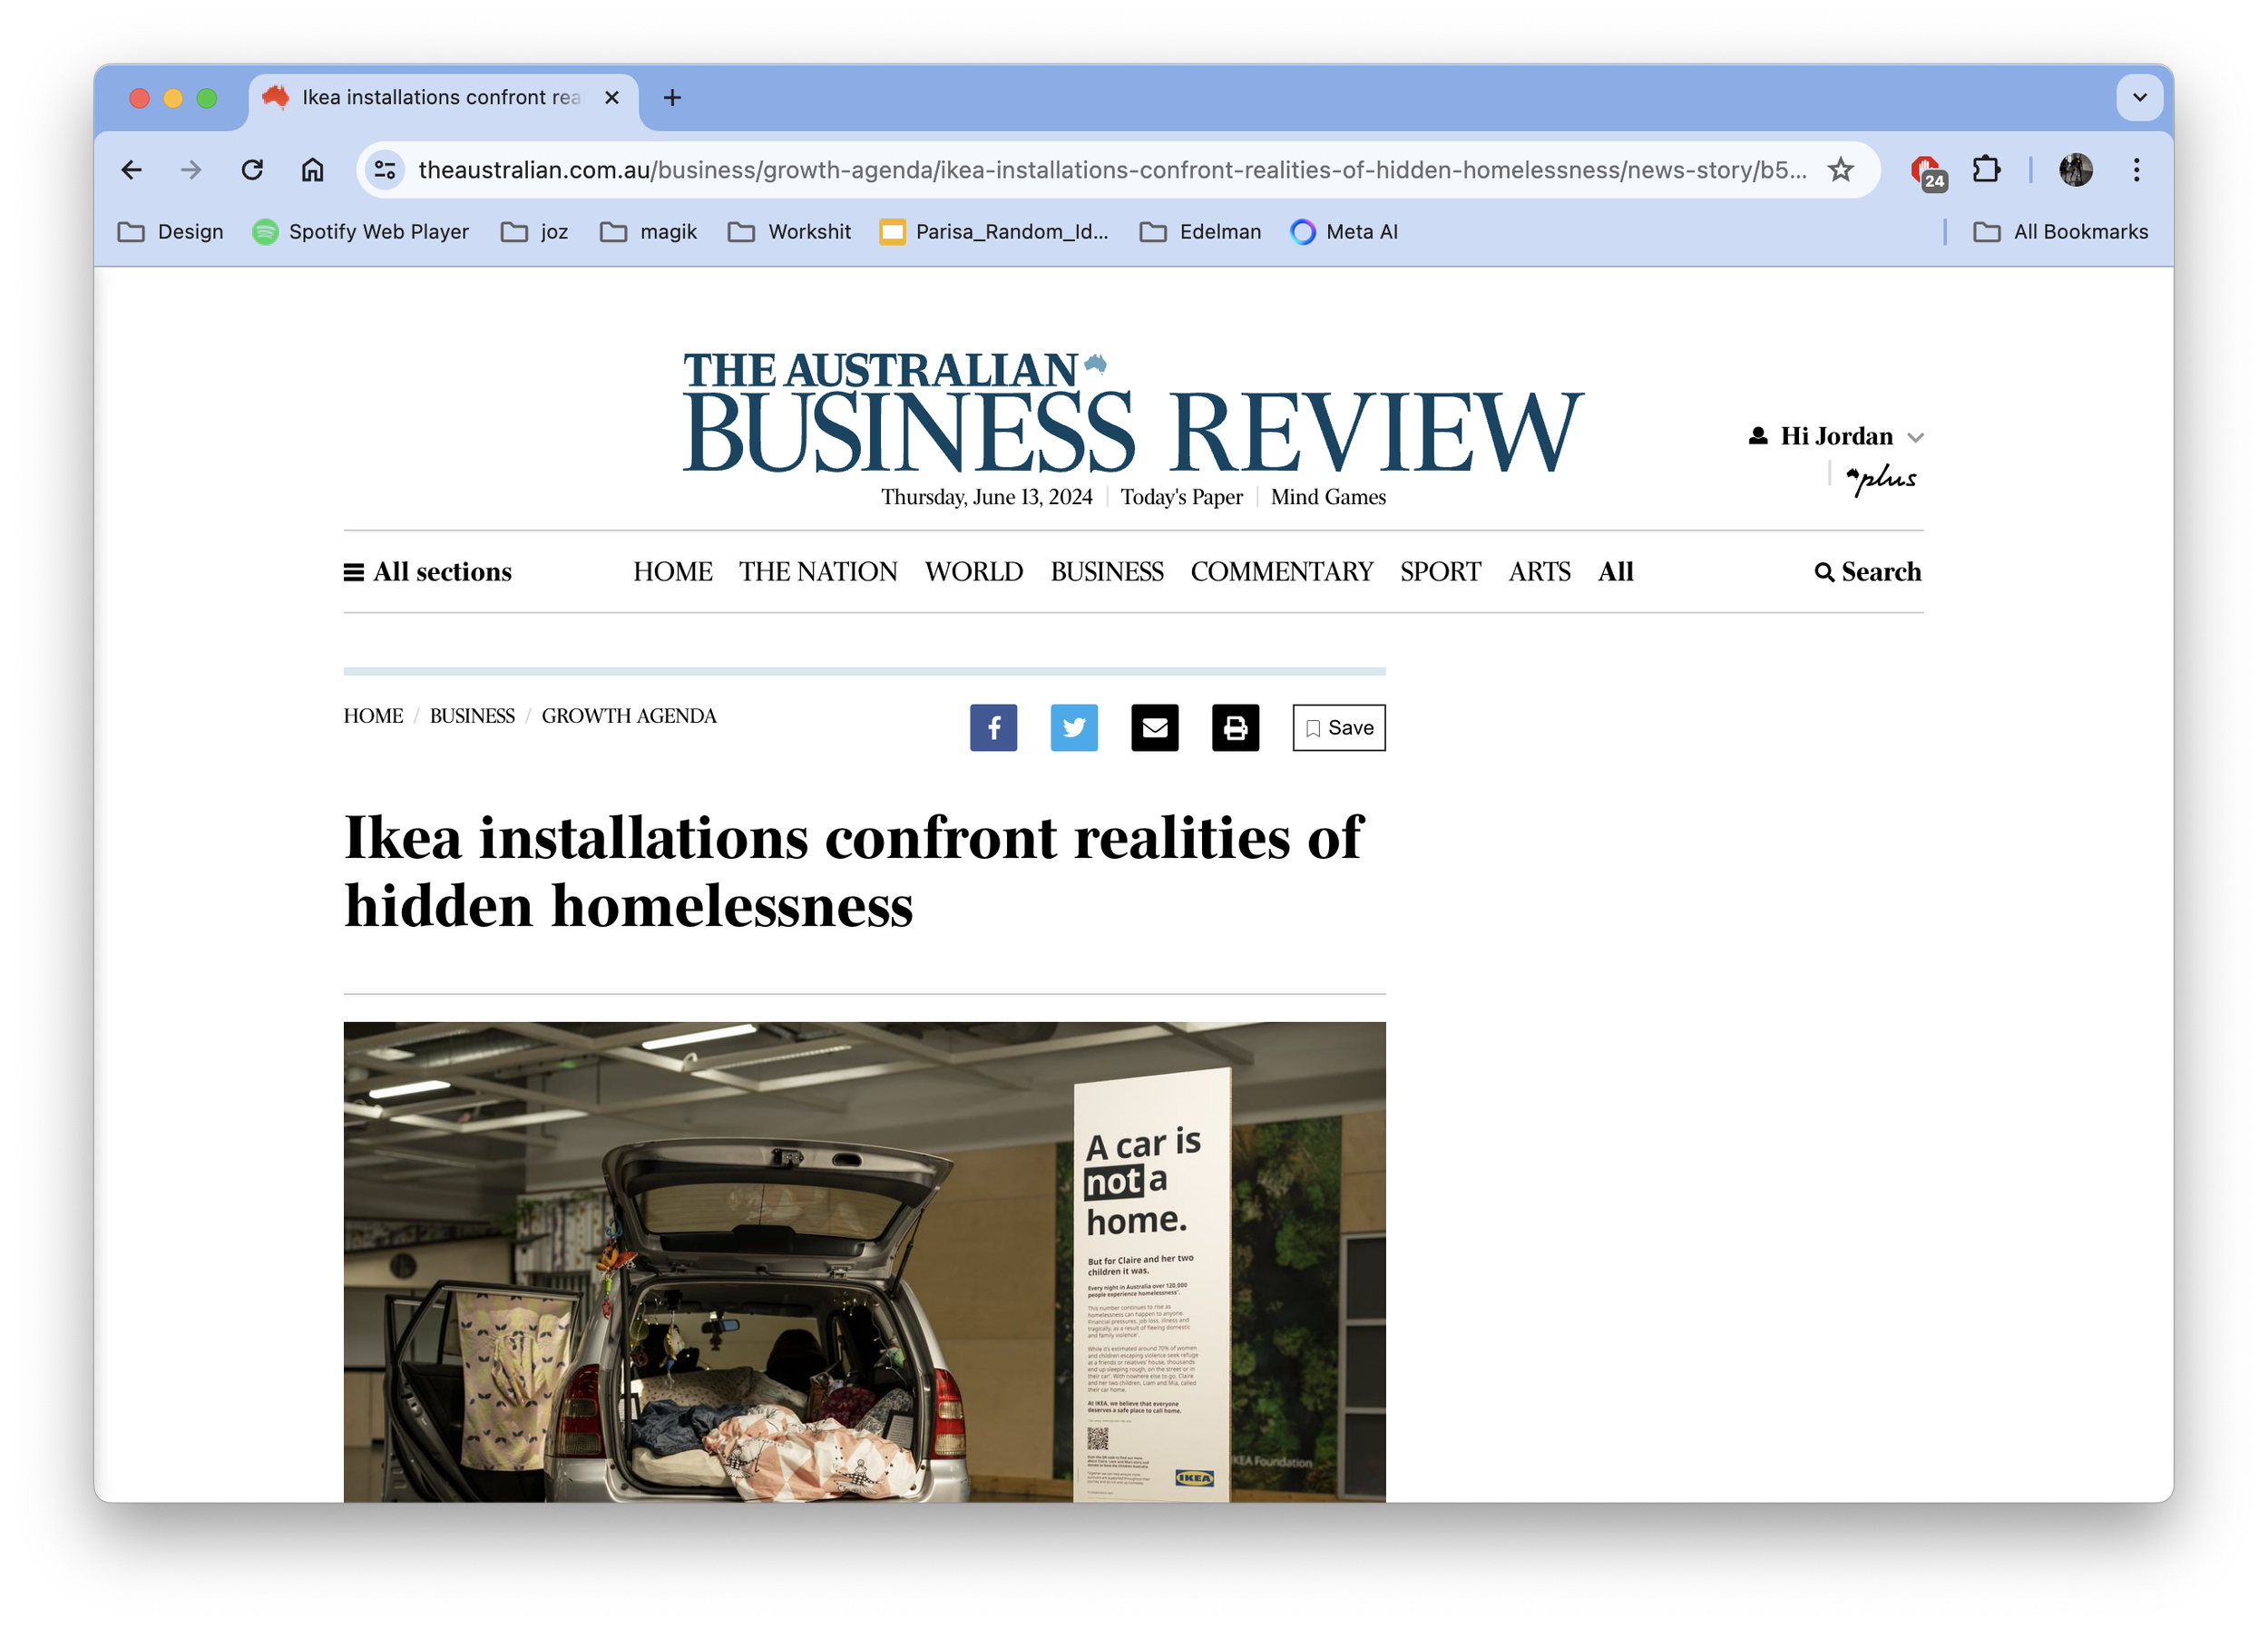Open the tab search dropdown arrow
Viewport: 2268px width, 1627px height.
2139,98
